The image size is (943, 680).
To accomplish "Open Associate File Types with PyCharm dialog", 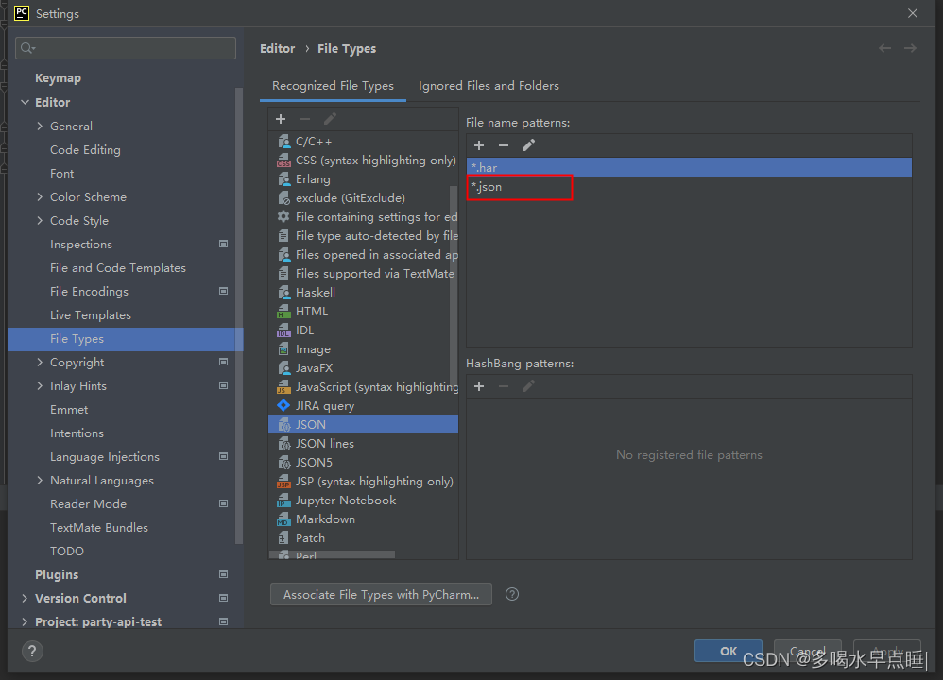I will pos(380,594).
